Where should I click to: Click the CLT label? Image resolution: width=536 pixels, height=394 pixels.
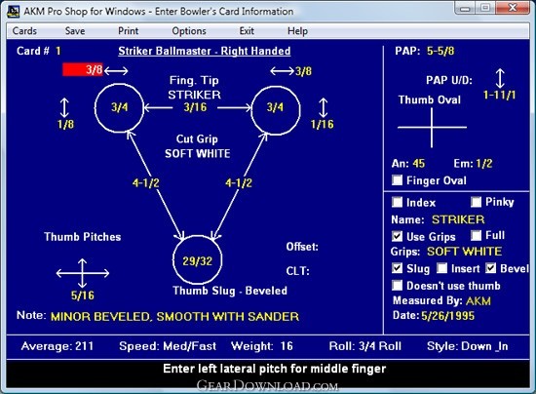pos(298,271)
